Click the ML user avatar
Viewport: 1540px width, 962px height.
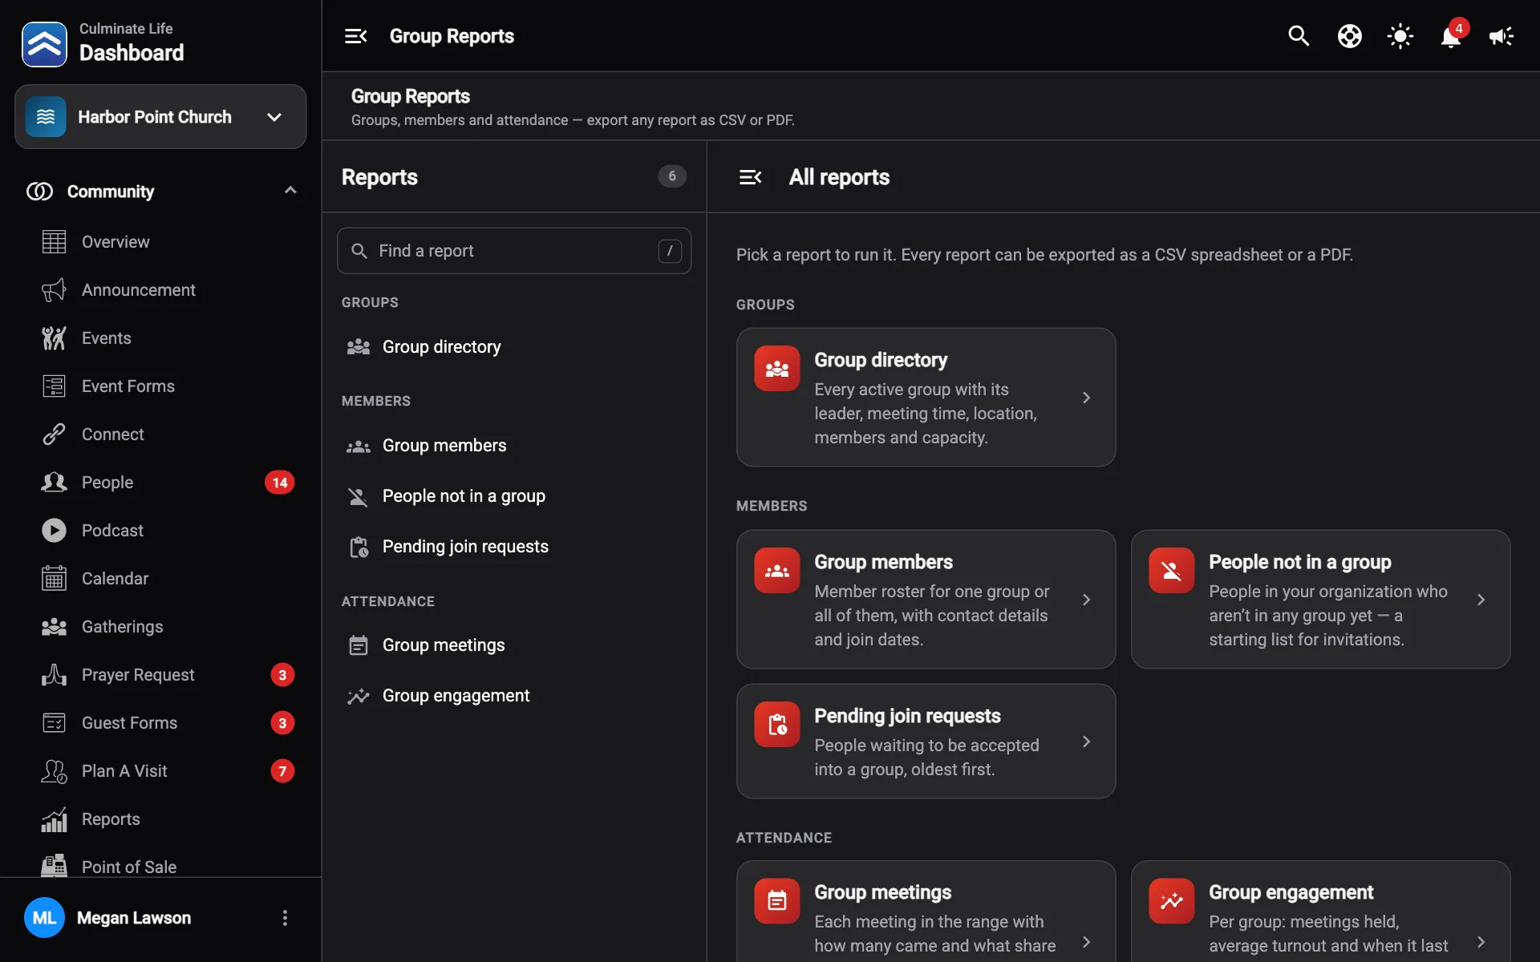coord(44,918)
